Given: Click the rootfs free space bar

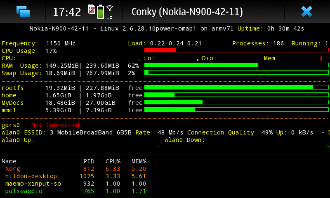Looking at the screenshot, I should click(236, 87).
